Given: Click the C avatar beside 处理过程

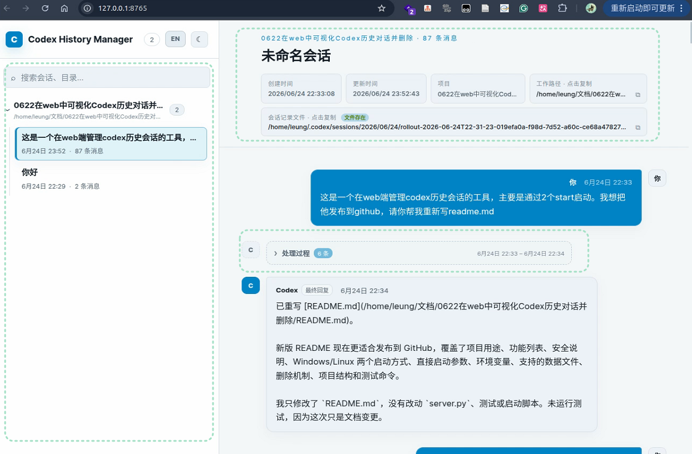Looking at the screenshot, I should coord(251,250).
